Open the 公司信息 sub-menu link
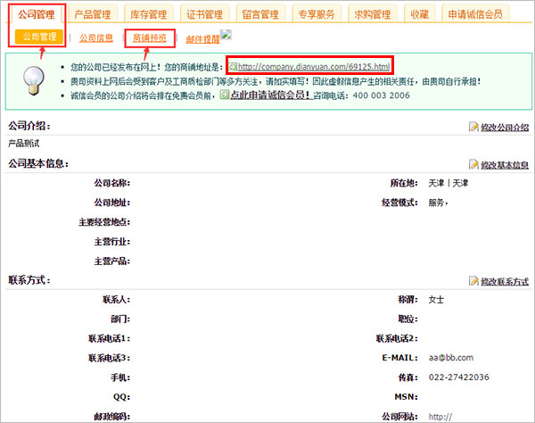 (x=96, y=38)
